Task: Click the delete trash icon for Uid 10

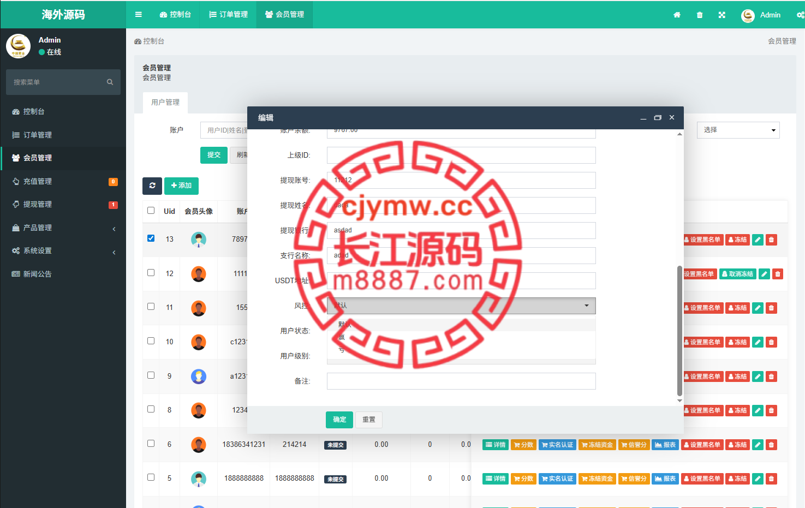Action: click(x=771, y=342)
